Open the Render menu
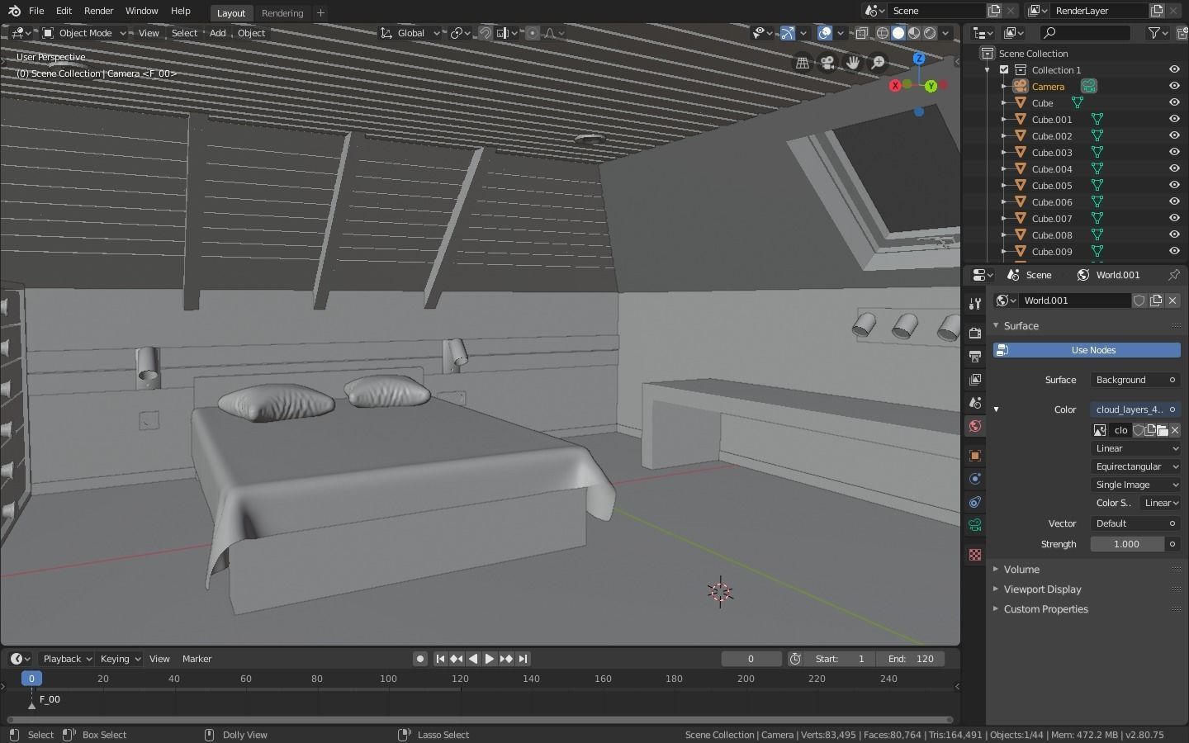This screenshot has width=1189, height=743. [x=98, y=11]
